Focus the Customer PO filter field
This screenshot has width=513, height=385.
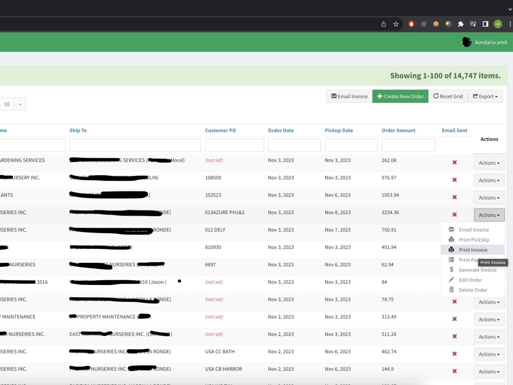coord(234,145)
